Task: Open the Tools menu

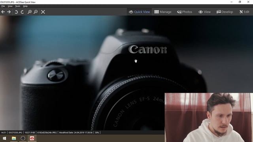Action: (x=17, y=6)
